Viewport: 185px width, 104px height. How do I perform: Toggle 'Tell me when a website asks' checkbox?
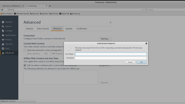point(25,65)
